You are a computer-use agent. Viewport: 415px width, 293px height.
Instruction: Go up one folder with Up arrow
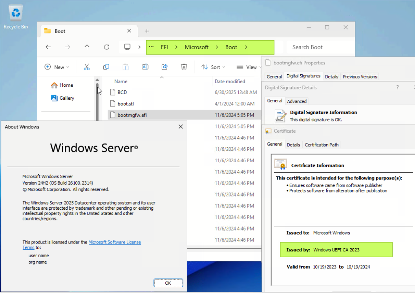pos(87,47)
